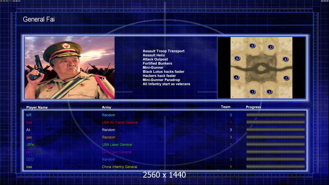This screenshot has height=185, width=329.
Task: Select player name "yso"
Action: pyautogui.click(x=29, y=137)
